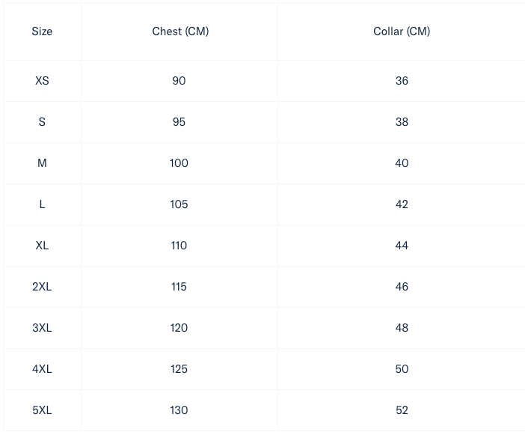Screen dimensions: 525x432
Task: Select the 4XL size cell
Action: (42, 369)
